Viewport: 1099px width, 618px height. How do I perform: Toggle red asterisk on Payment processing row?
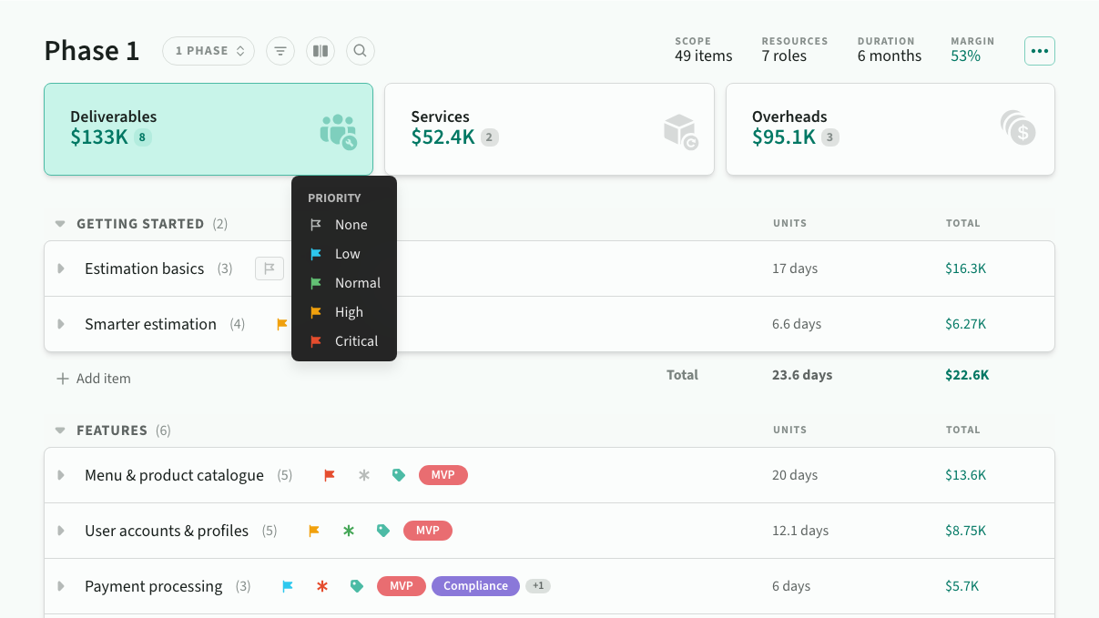coord(322,586)
